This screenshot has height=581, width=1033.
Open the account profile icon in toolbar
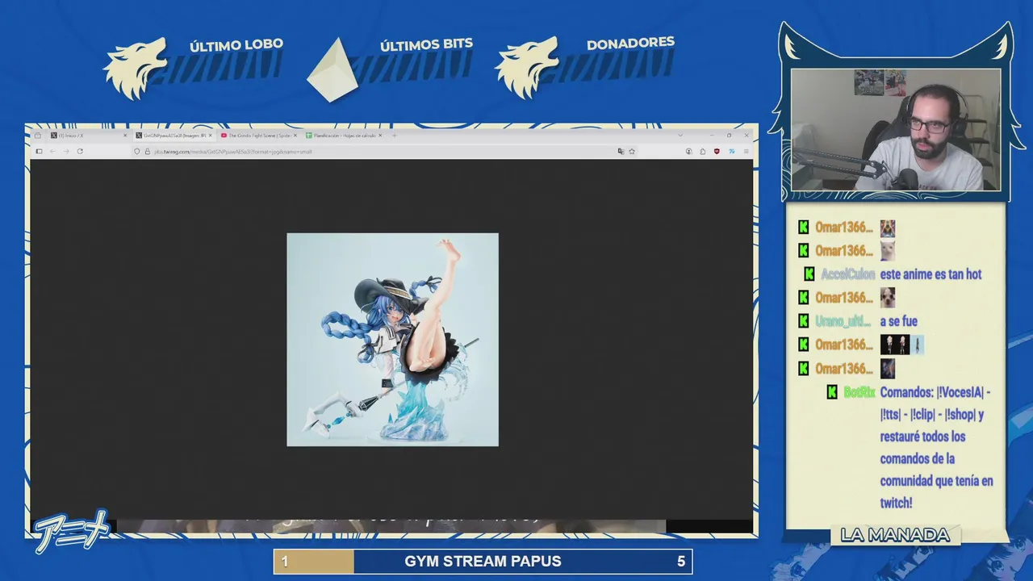point(688,152)
